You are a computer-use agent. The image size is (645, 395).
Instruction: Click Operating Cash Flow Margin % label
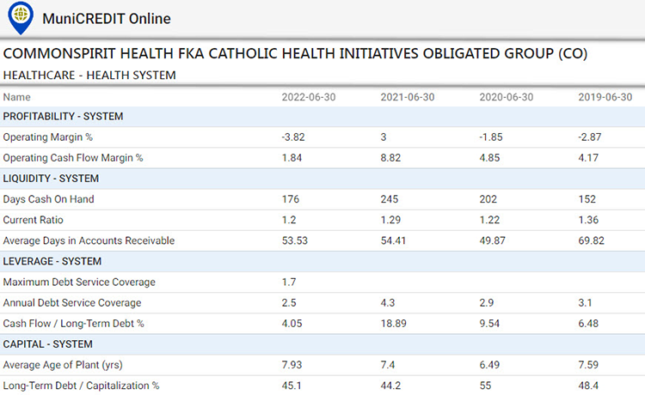point(73,158)
